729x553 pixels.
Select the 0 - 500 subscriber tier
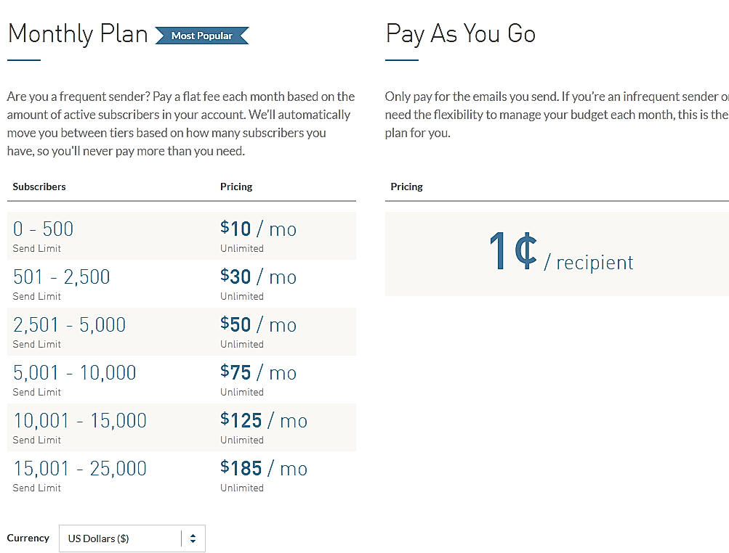pos(43,229)
